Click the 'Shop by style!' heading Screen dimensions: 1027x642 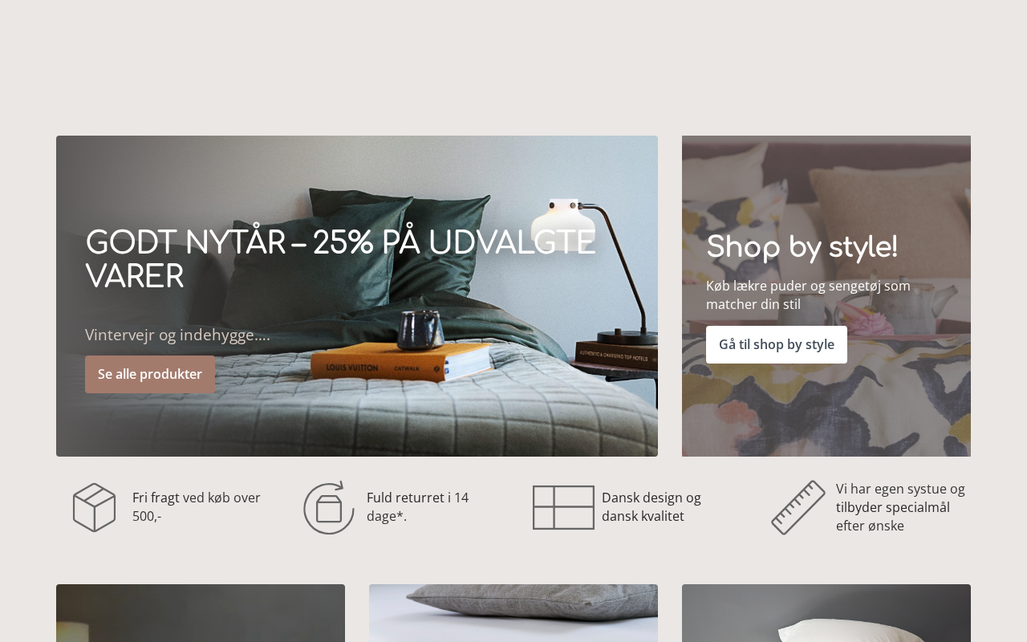(802, 247)
